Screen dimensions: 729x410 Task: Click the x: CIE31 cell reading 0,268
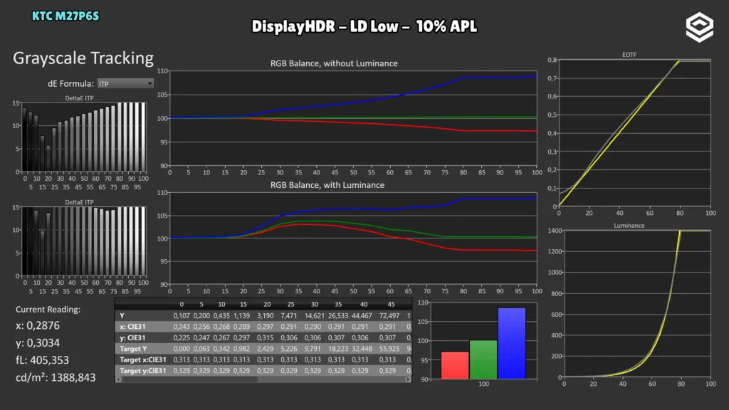click(x=221, y=327)
